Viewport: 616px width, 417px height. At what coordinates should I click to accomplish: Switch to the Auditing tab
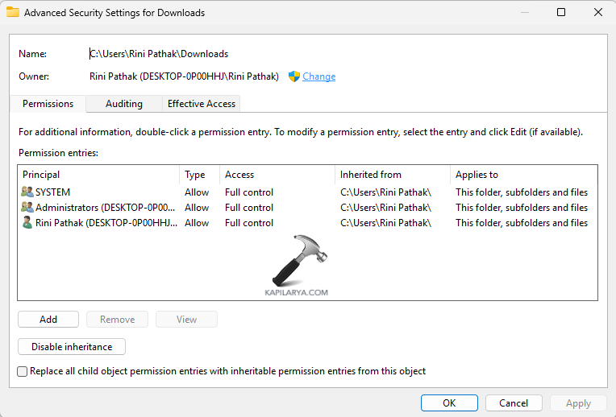(123, 104)
